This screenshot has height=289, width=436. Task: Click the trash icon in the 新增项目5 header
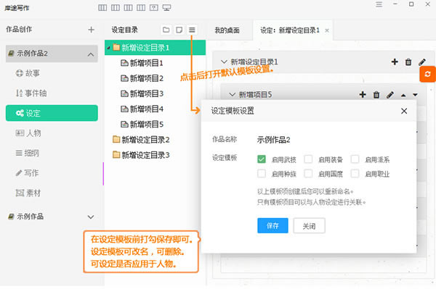tap(376, 95)
